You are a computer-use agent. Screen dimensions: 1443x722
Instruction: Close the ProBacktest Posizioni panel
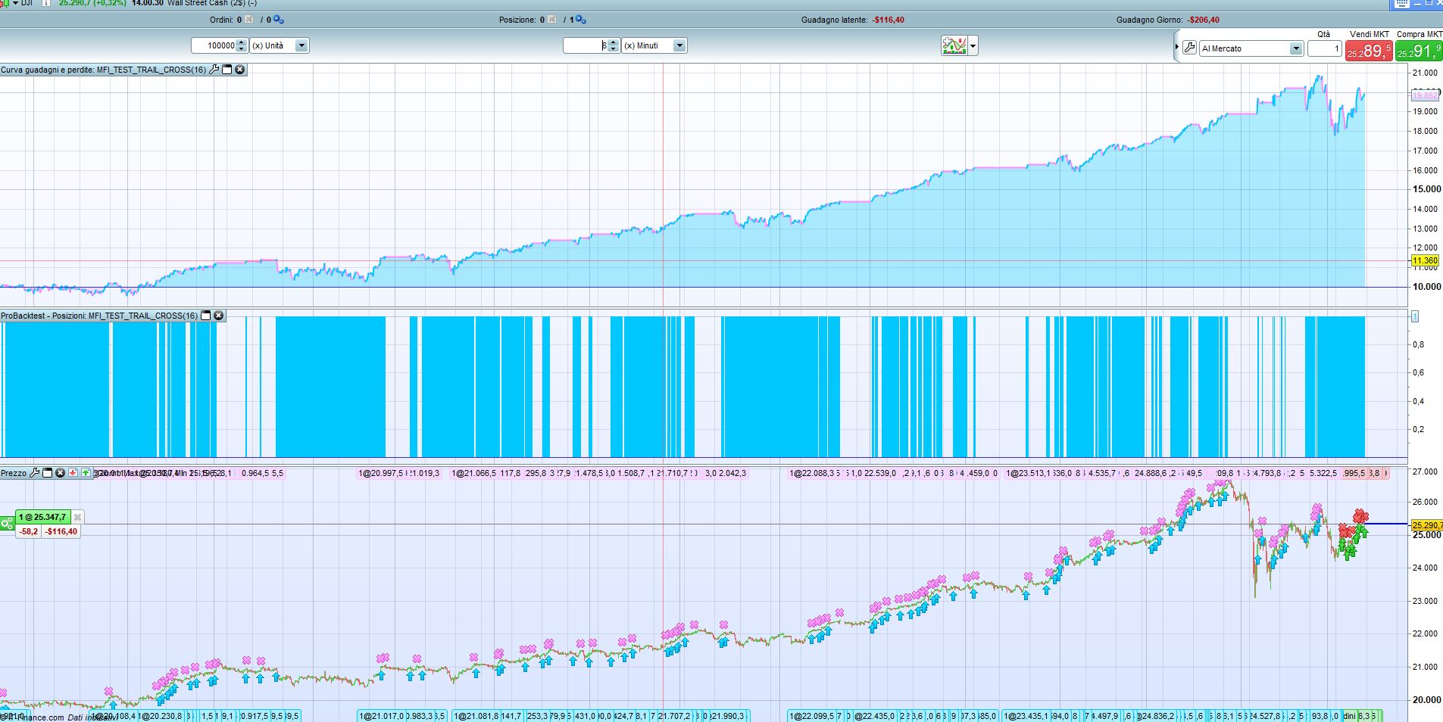[219, 316]
